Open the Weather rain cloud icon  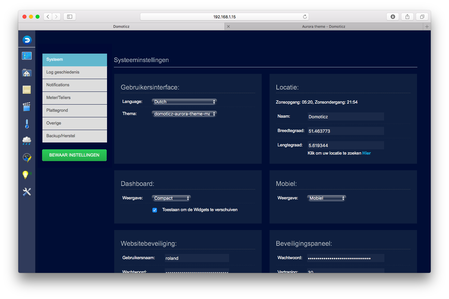(x=27, y=141)
